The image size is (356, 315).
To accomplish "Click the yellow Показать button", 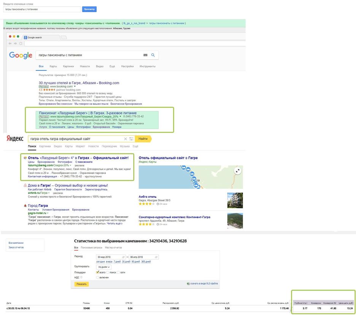I will pos(81,284).
